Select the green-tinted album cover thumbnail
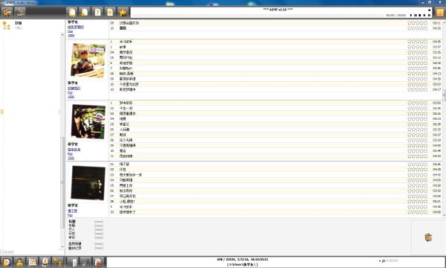 (x=88, y=121)
